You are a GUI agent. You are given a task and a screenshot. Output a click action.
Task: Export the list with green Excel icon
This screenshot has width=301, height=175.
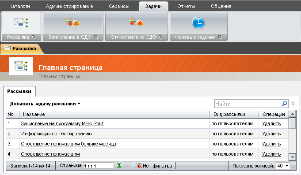[119, 165]
